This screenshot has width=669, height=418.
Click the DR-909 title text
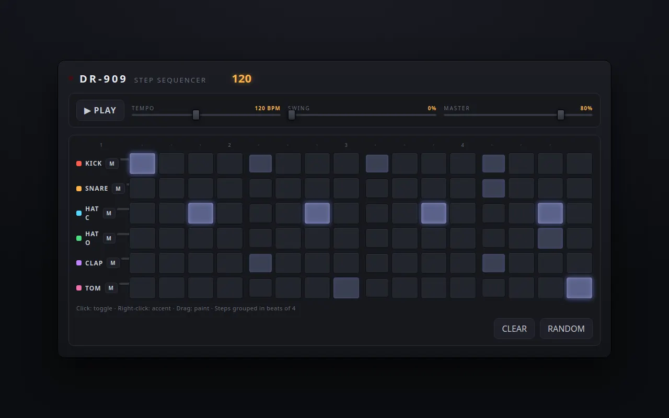click(x=103, y=79)
